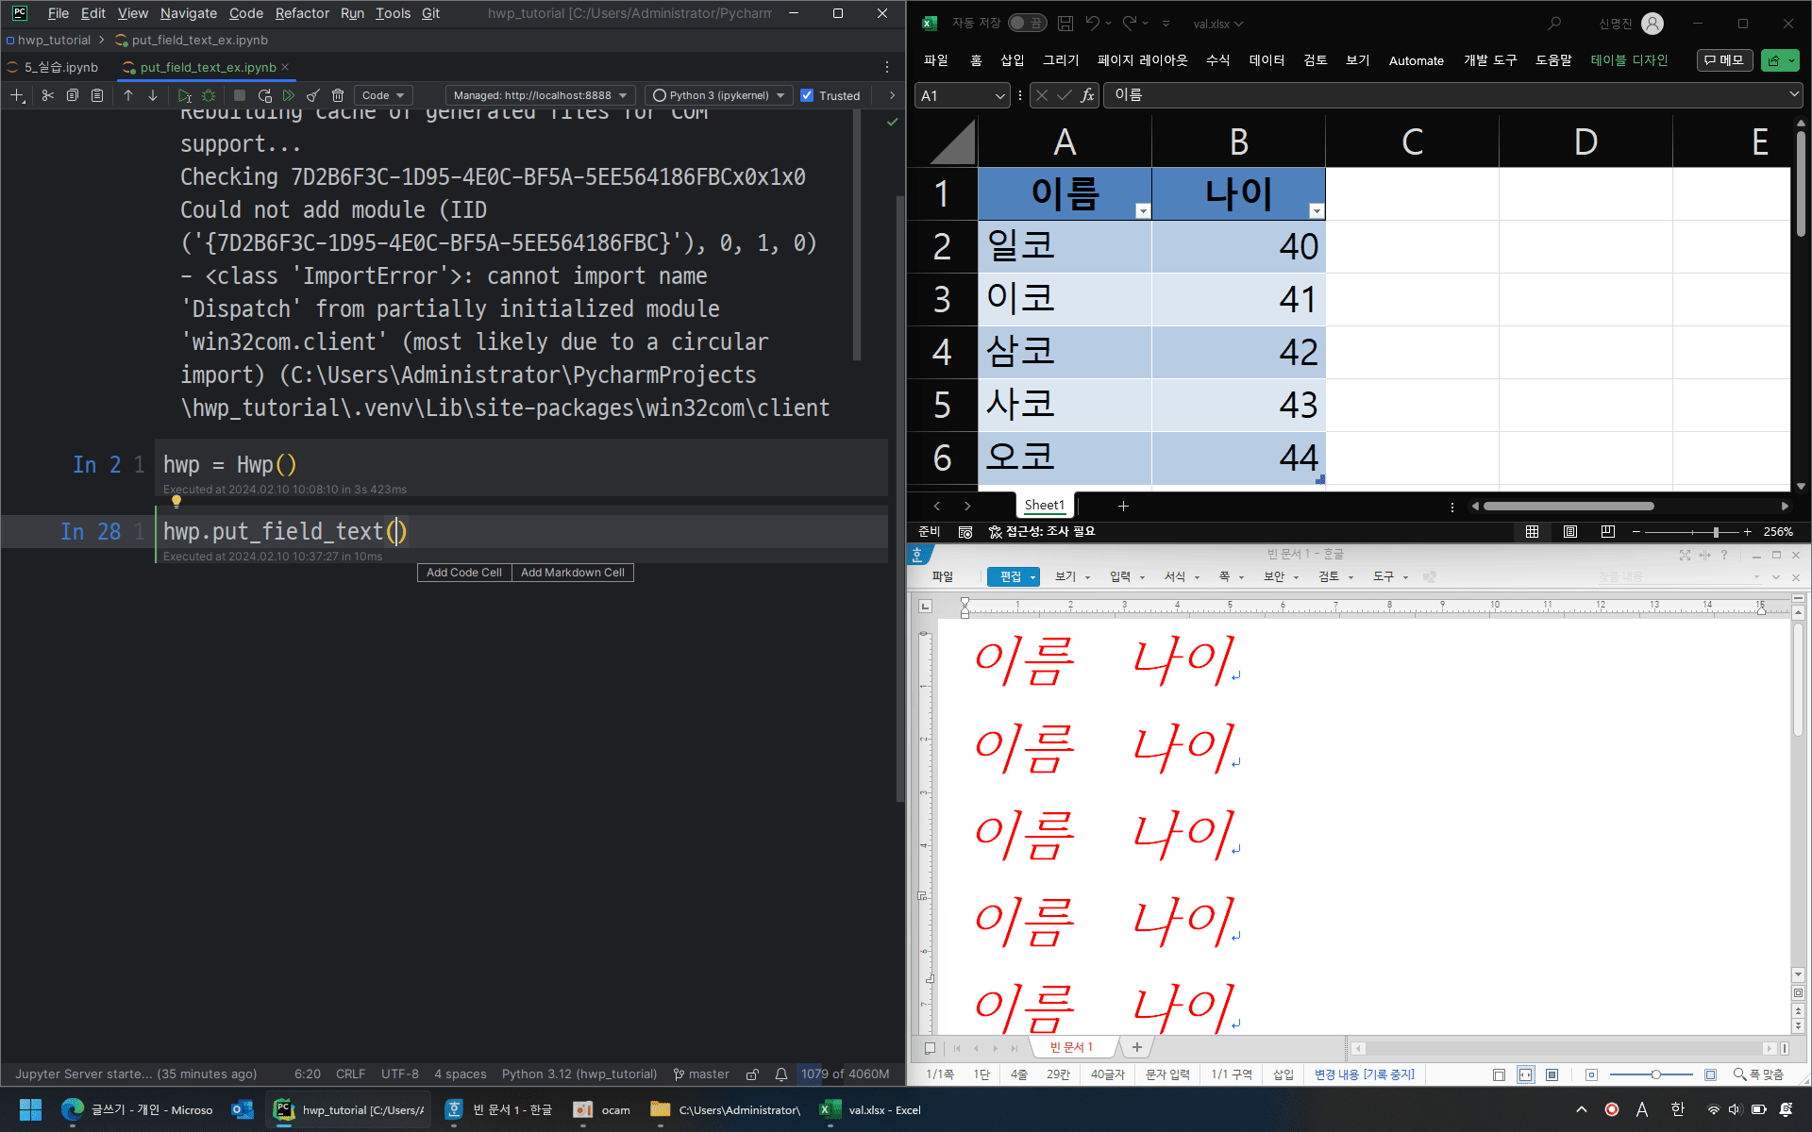Click Add Markdown Cell button
This screenshot has height=1132, width=1812.
point(572,573)
